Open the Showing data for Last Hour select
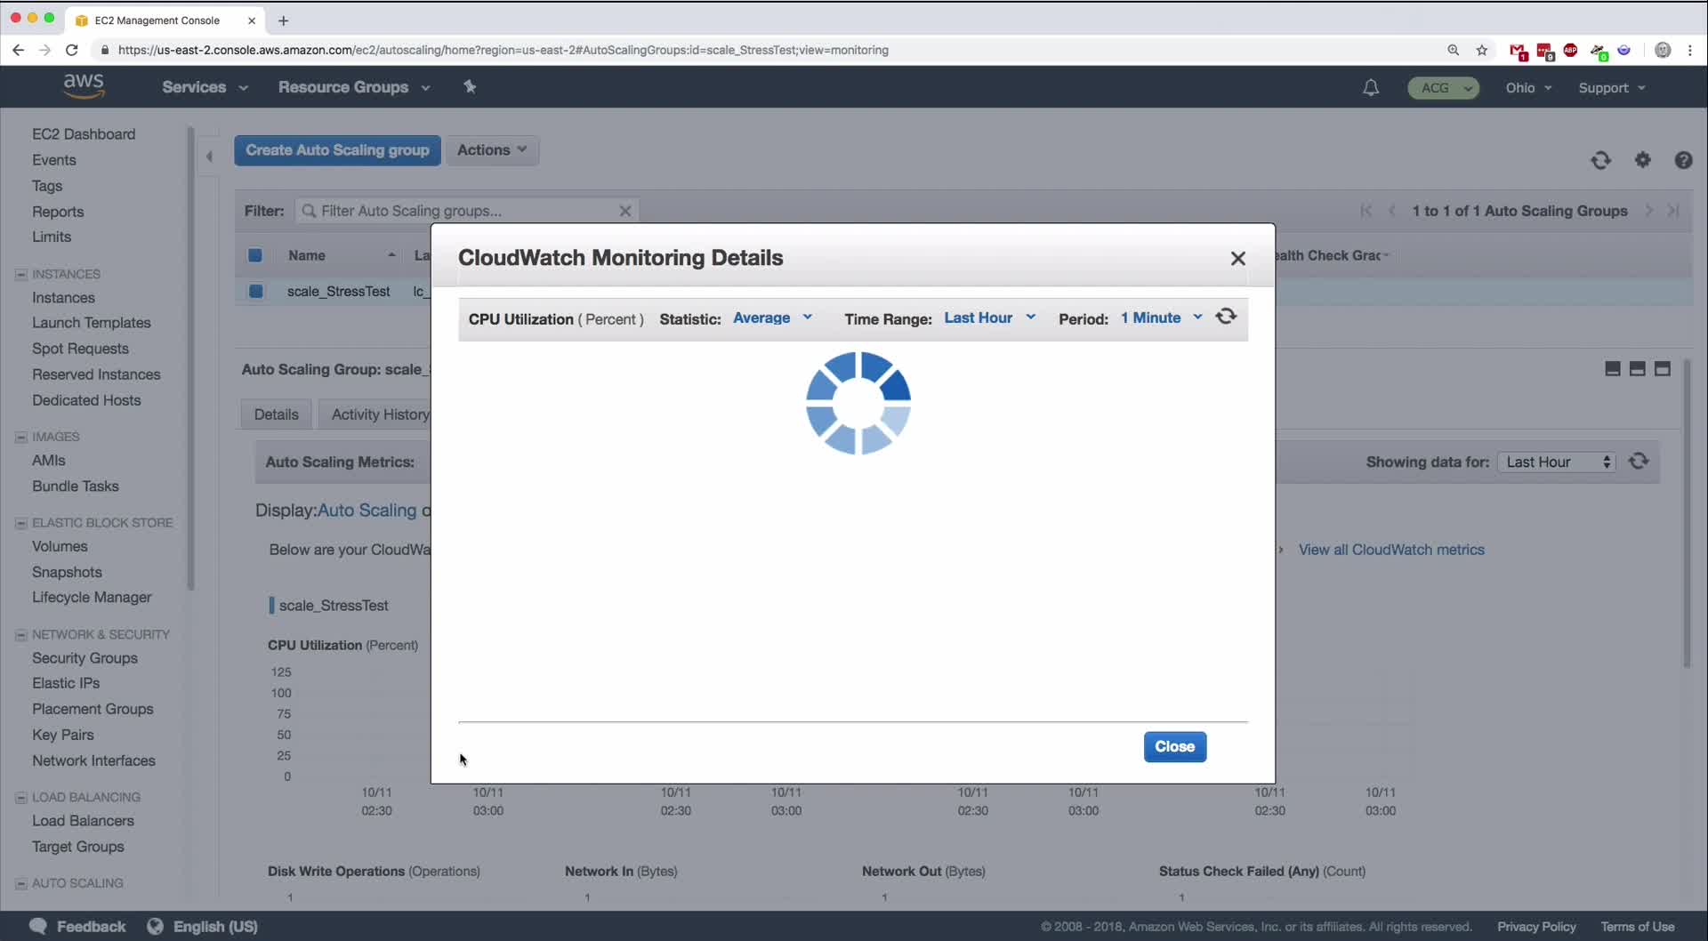Image resolution: width=1708 pixels, height=941 pixels. [1556, 462]
